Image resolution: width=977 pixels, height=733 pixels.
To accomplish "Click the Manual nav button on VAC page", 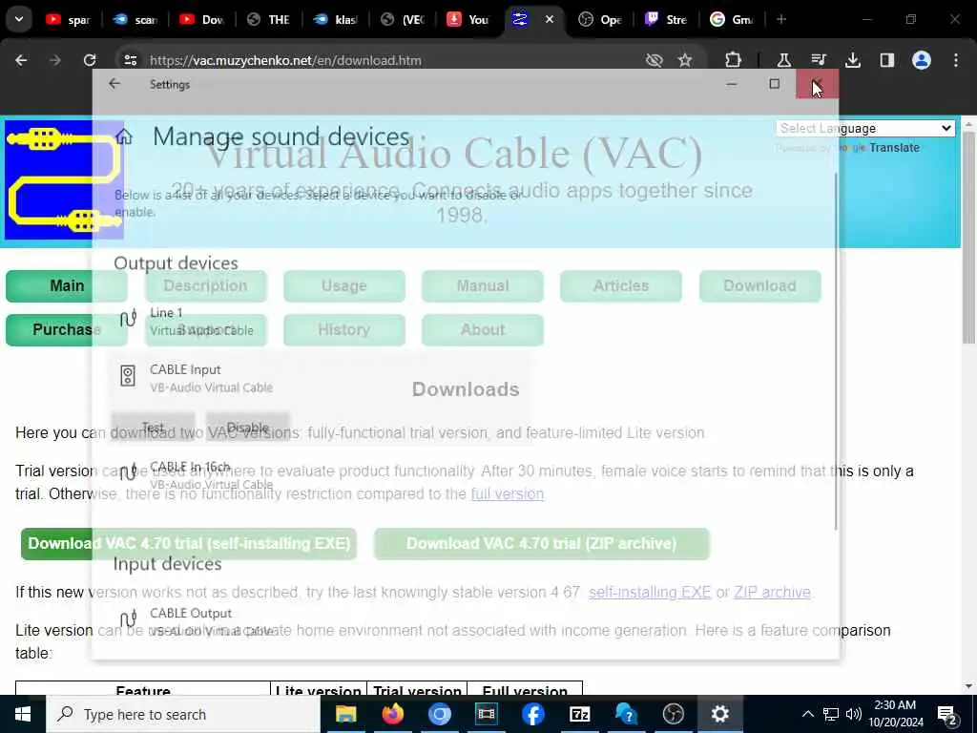I will click(483, 286).
